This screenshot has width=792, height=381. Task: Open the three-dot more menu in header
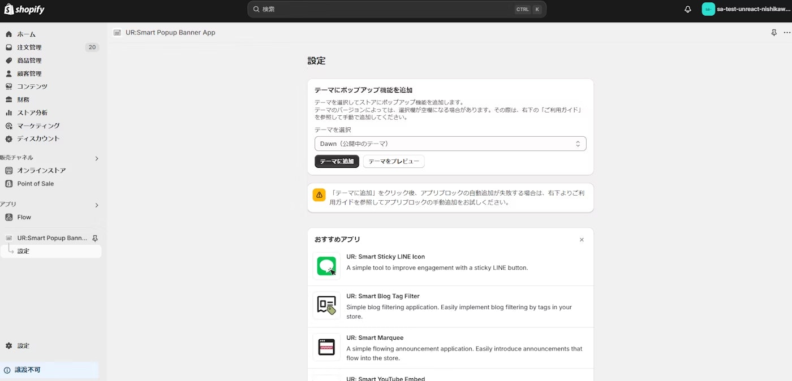787,33
